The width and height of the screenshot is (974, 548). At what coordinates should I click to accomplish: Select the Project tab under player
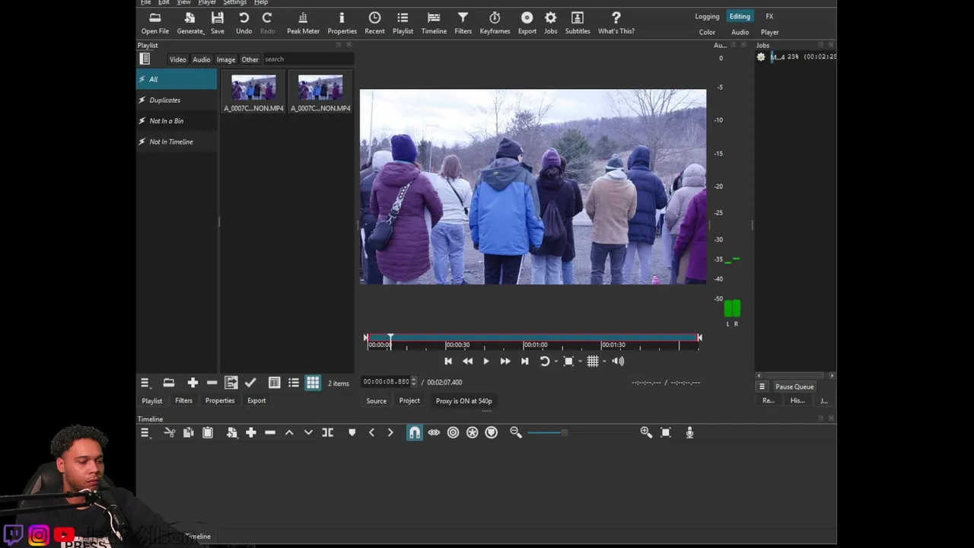(x=409, y=400)
